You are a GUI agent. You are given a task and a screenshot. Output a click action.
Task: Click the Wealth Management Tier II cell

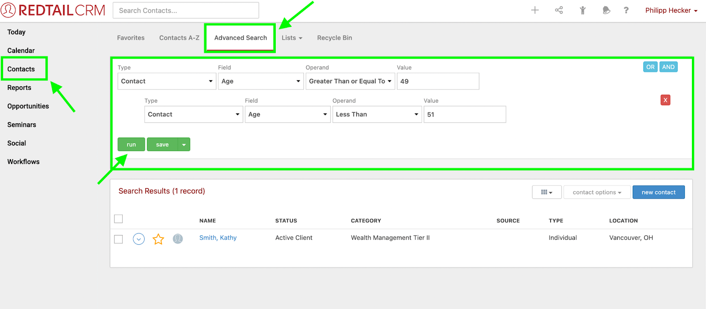[391, 238]
